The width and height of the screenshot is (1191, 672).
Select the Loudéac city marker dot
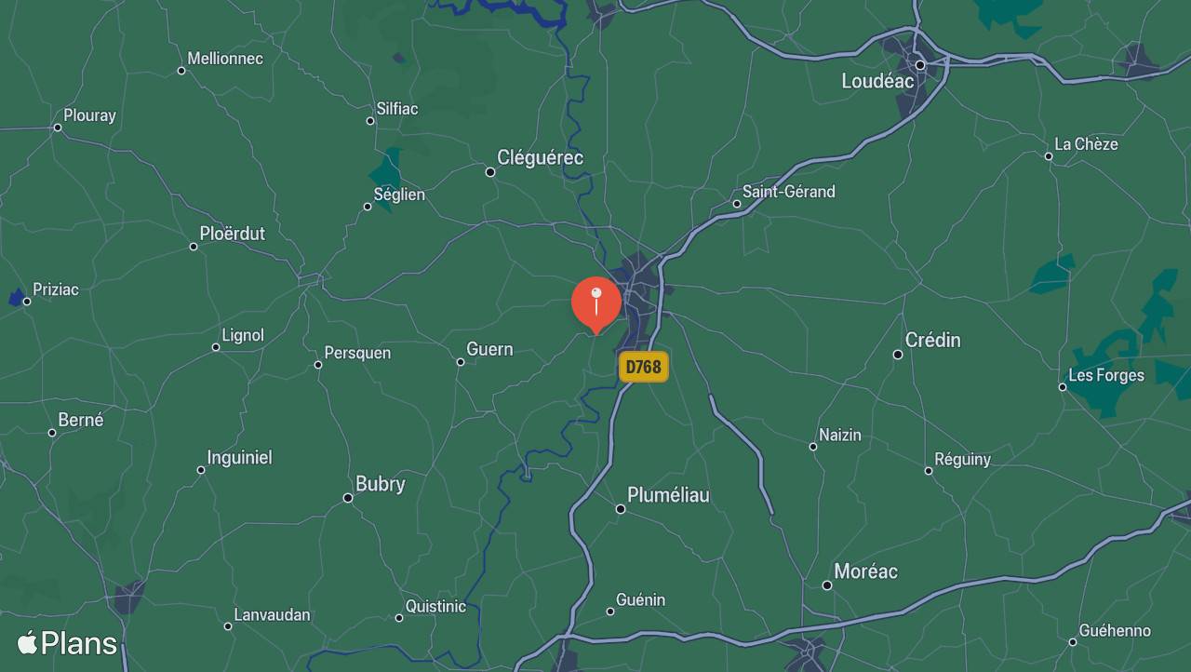[920, 65]
